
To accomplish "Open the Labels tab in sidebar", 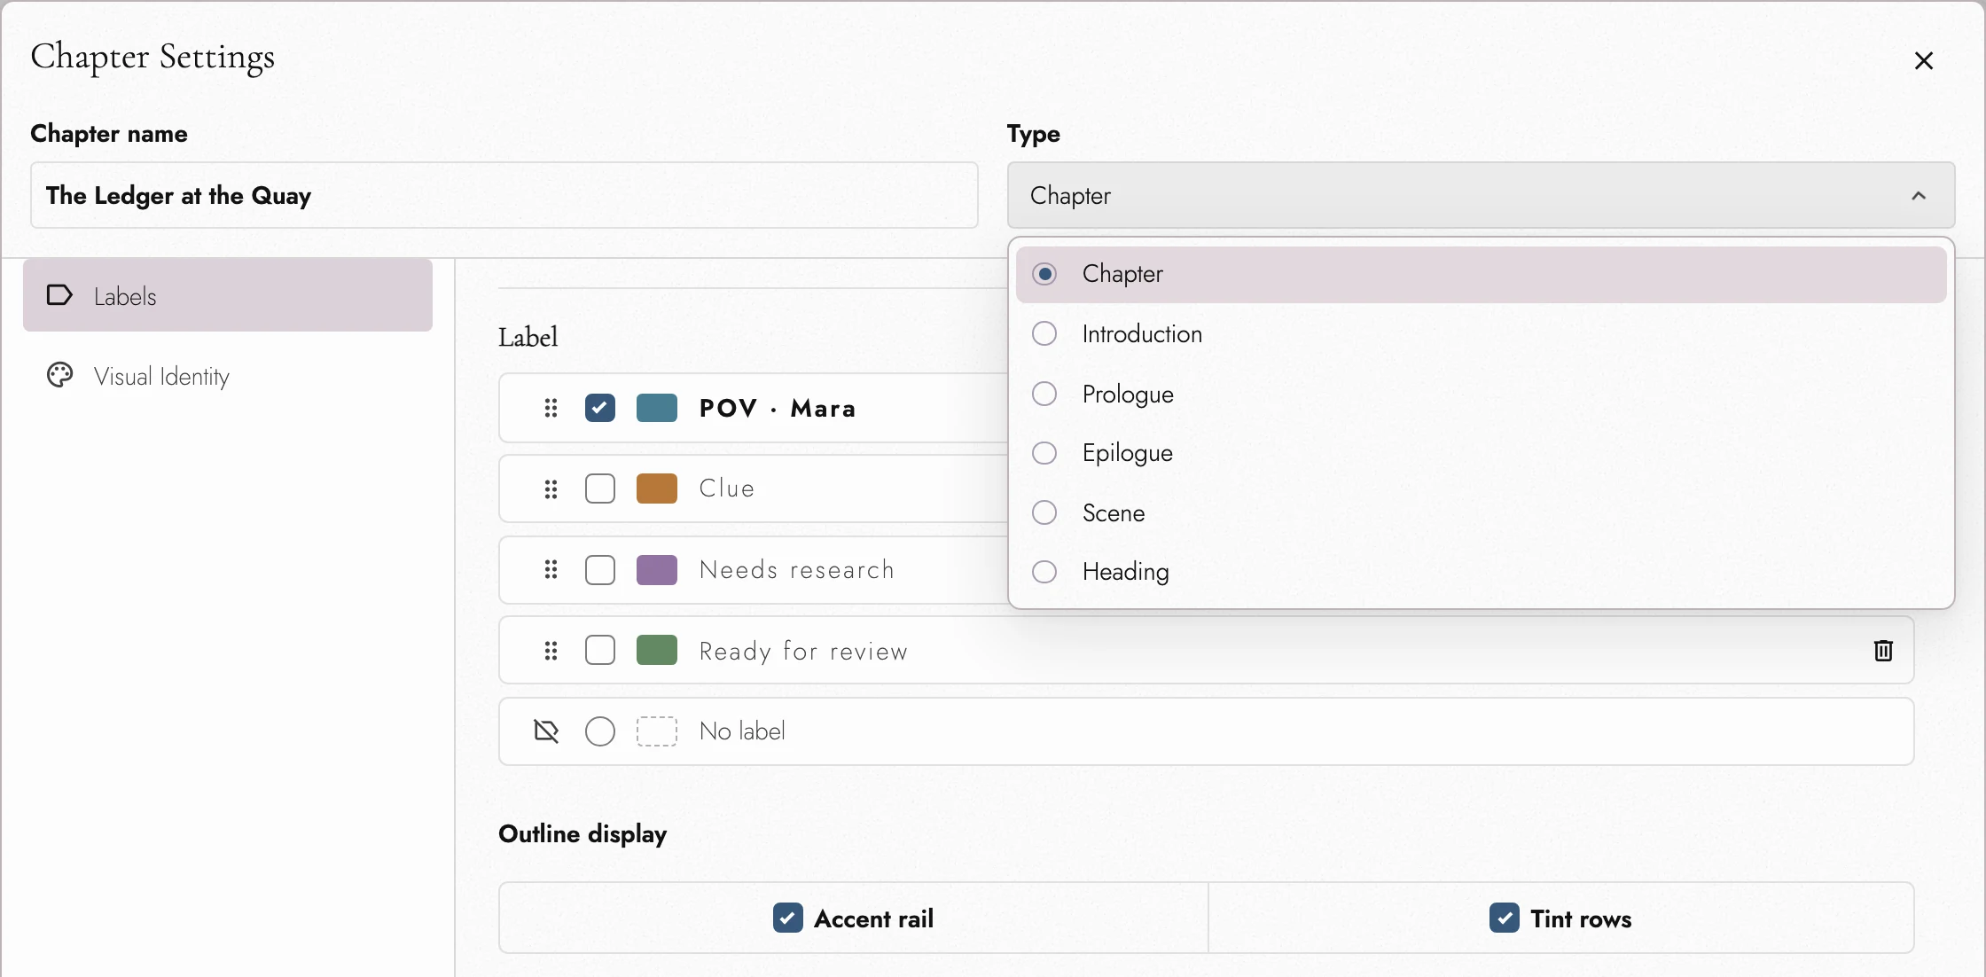I will tap(228, 295).
